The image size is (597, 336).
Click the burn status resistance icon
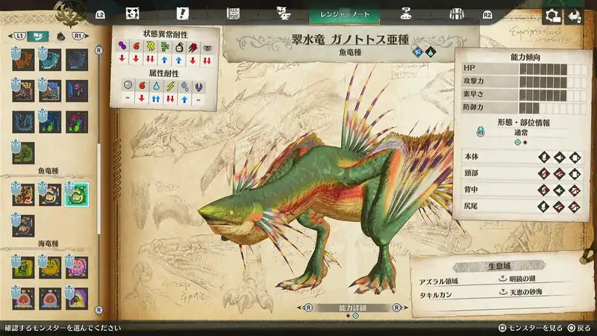(x=137, y=46)
